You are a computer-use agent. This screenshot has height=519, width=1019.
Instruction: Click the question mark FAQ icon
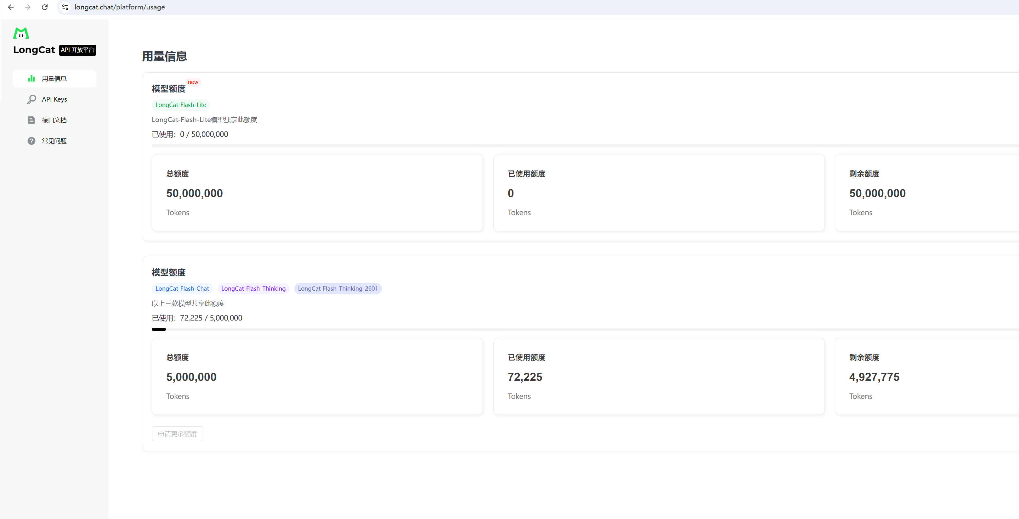31,141
